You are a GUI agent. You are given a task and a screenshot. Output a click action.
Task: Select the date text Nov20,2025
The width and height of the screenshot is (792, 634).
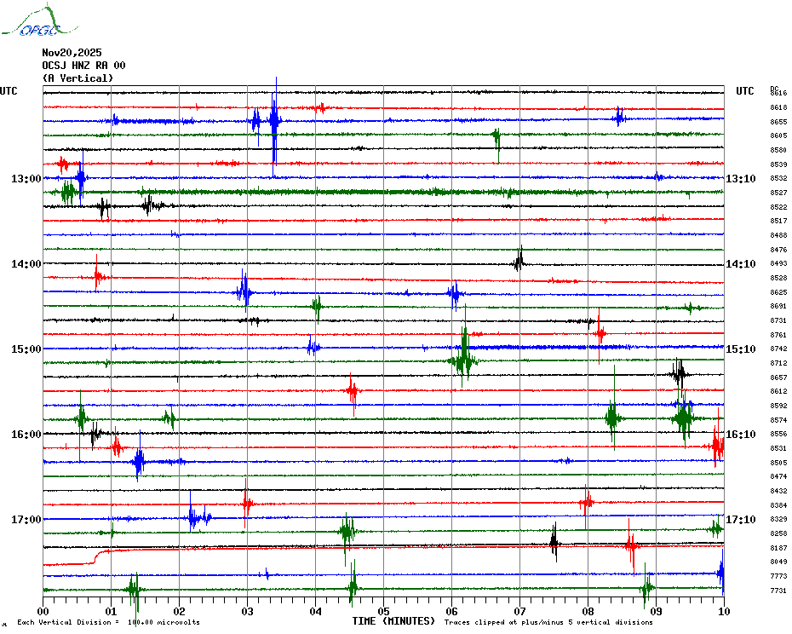[72, 53]
